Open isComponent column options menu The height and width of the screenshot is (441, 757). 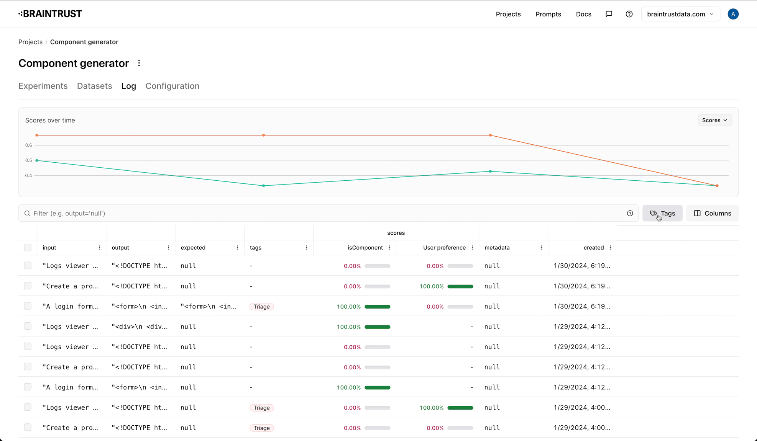389,248
